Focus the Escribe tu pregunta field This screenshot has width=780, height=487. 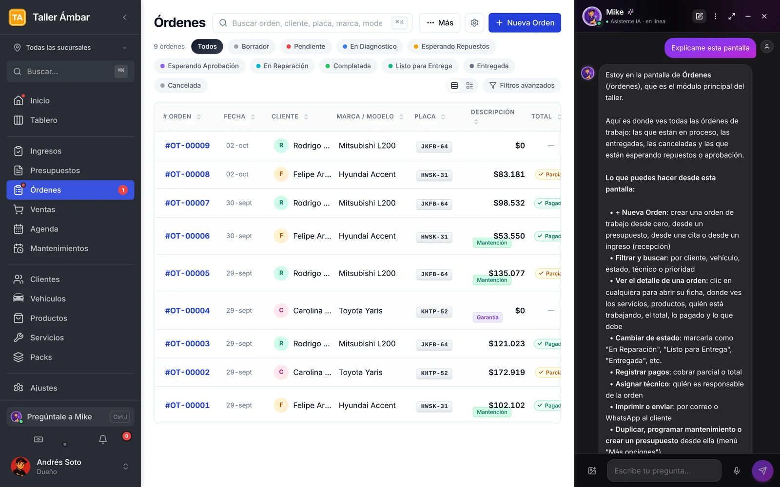664,471
